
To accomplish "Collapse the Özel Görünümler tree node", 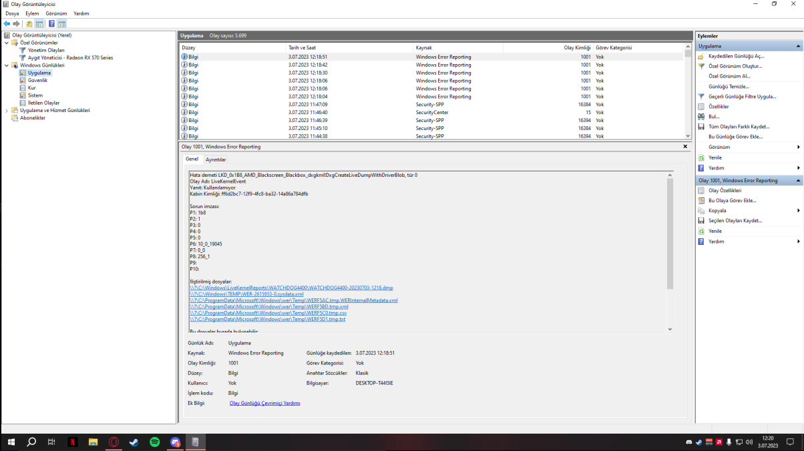I will pos(7,43).
